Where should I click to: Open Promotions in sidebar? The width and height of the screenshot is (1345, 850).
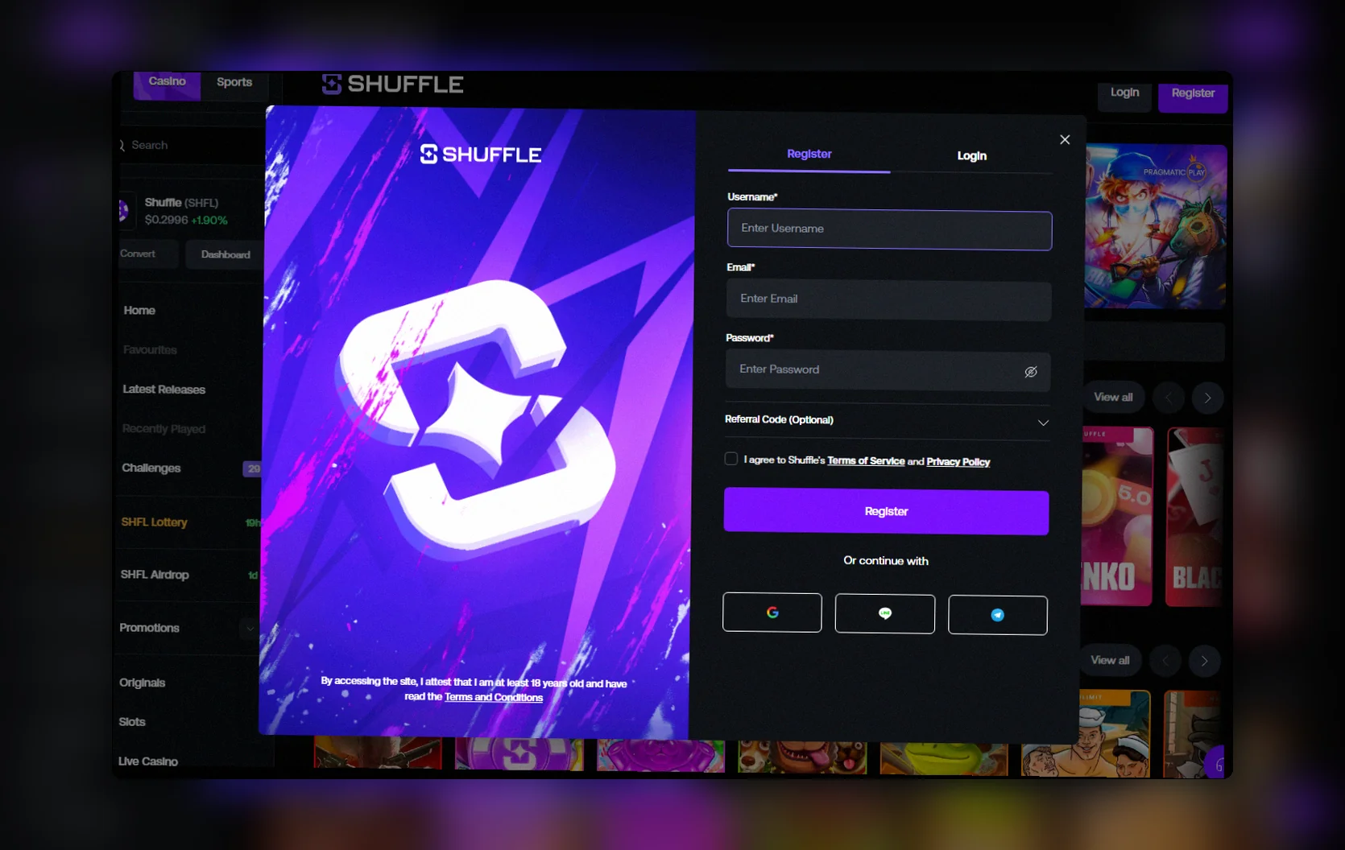point(149,629)
